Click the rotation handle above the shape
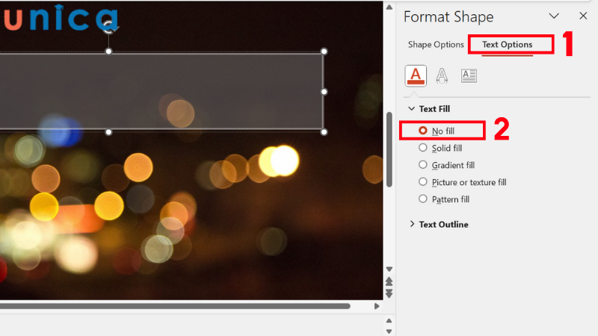 (109, 28)
